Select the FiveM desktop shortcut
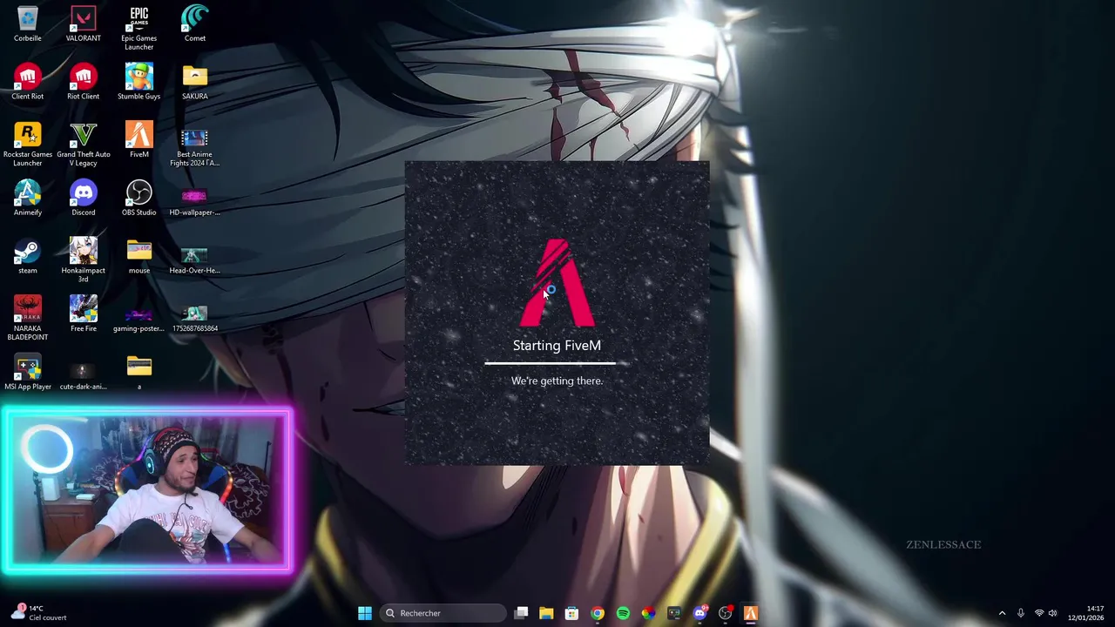 click(139, 140)
